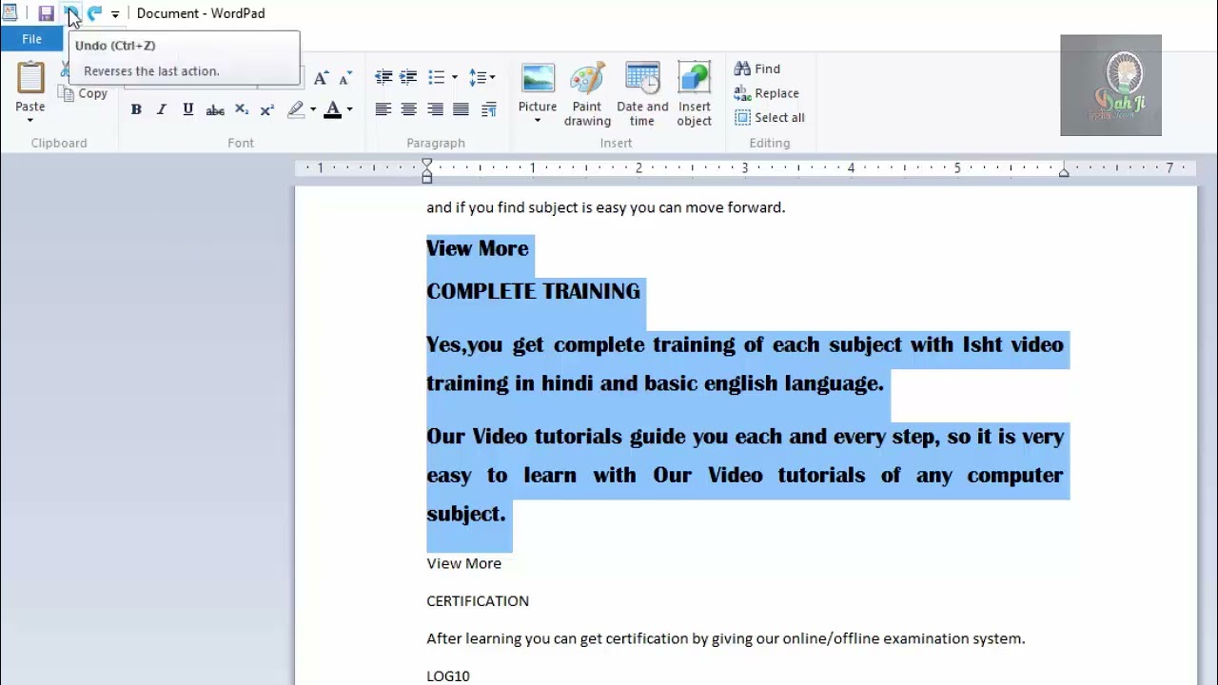Open highlight color dropdown arrow
Screen dimensions: 1218x685
(x=313, y=110)
